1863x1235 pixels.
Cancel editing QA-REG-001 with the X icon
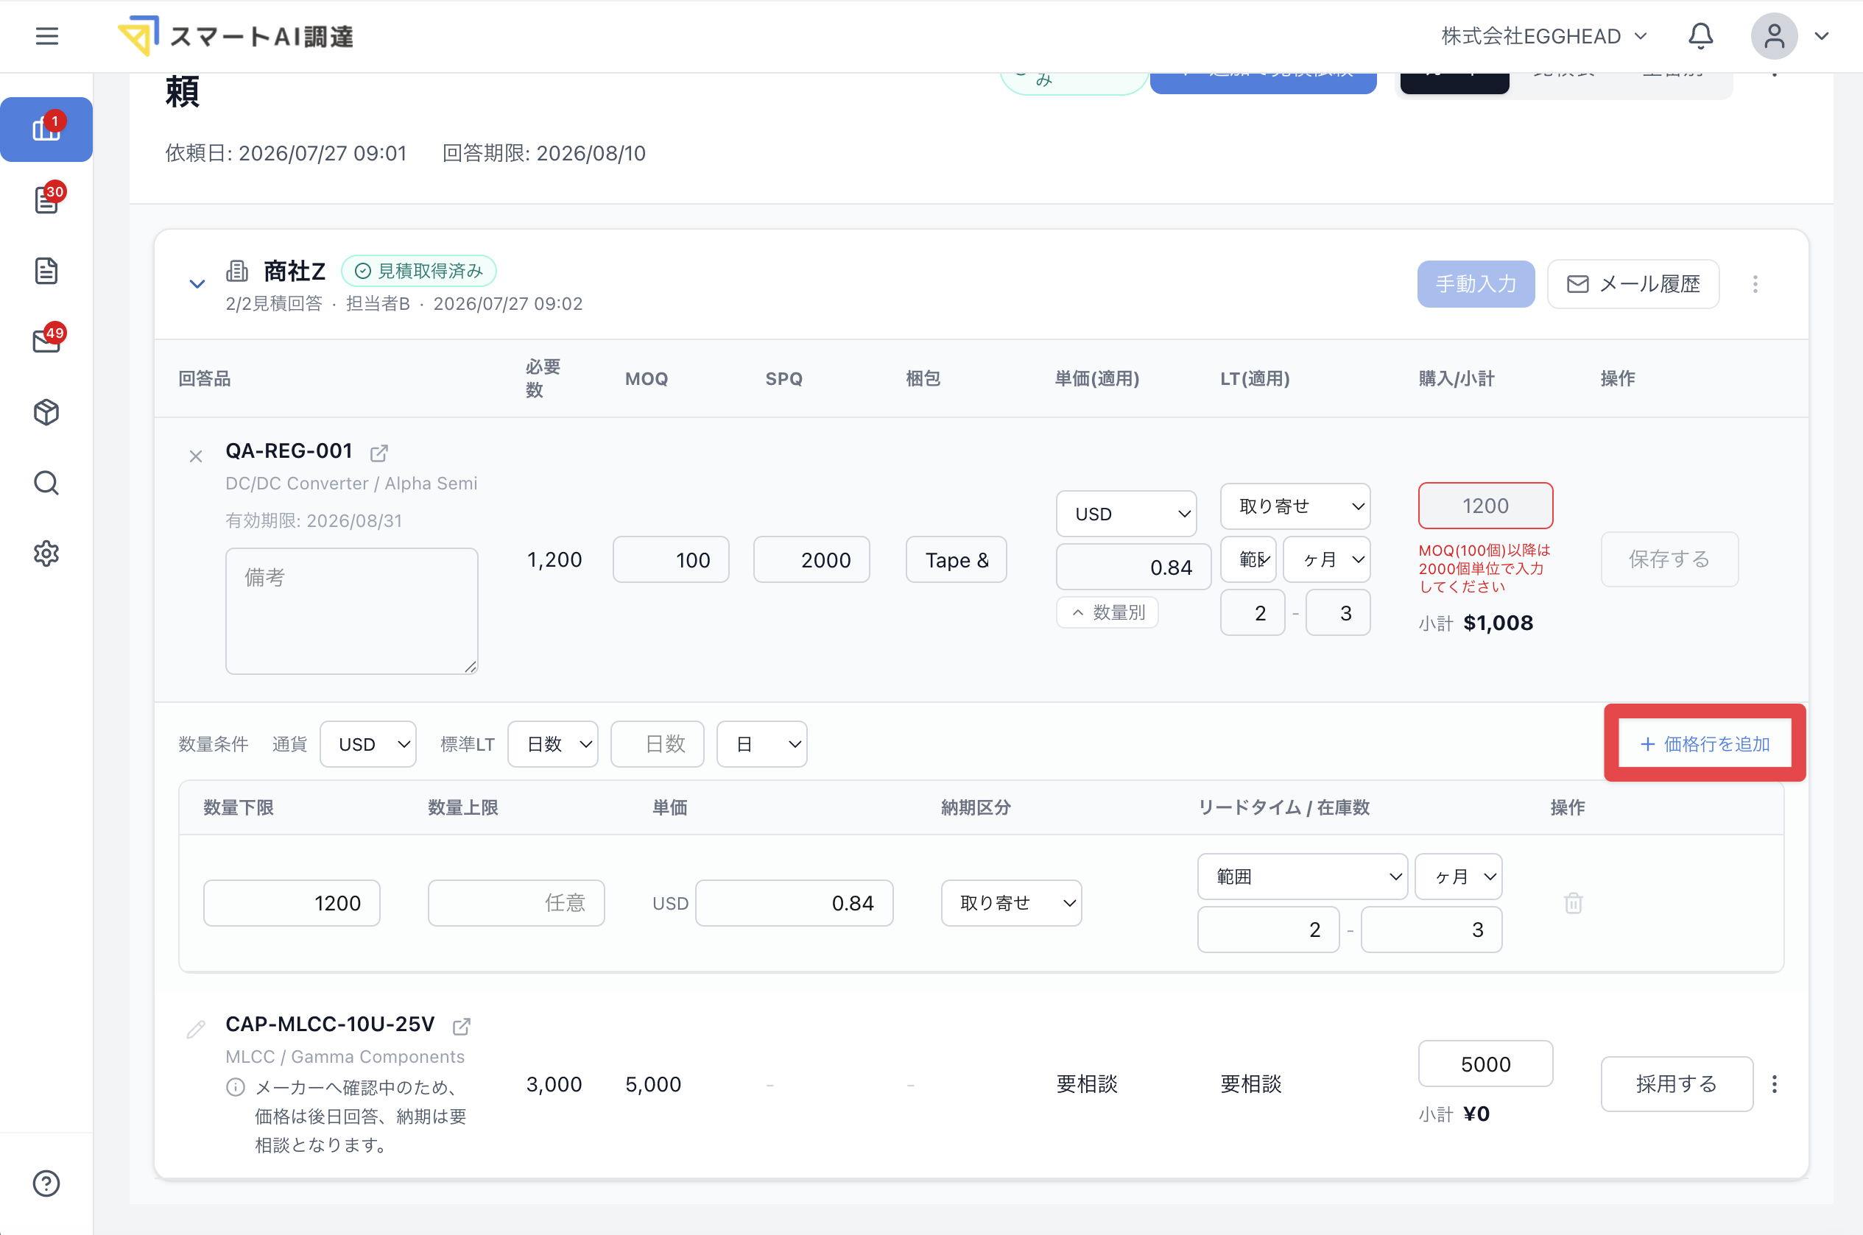196,456
